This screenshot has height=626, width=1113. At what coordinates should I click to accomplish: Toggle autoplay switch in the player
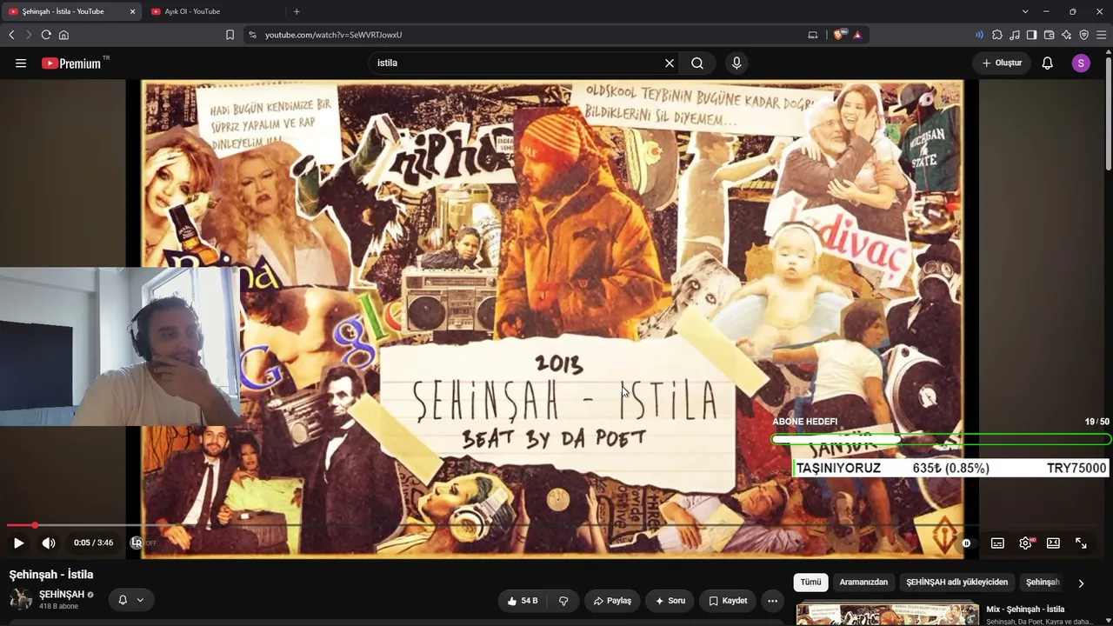tap(967, 543)
